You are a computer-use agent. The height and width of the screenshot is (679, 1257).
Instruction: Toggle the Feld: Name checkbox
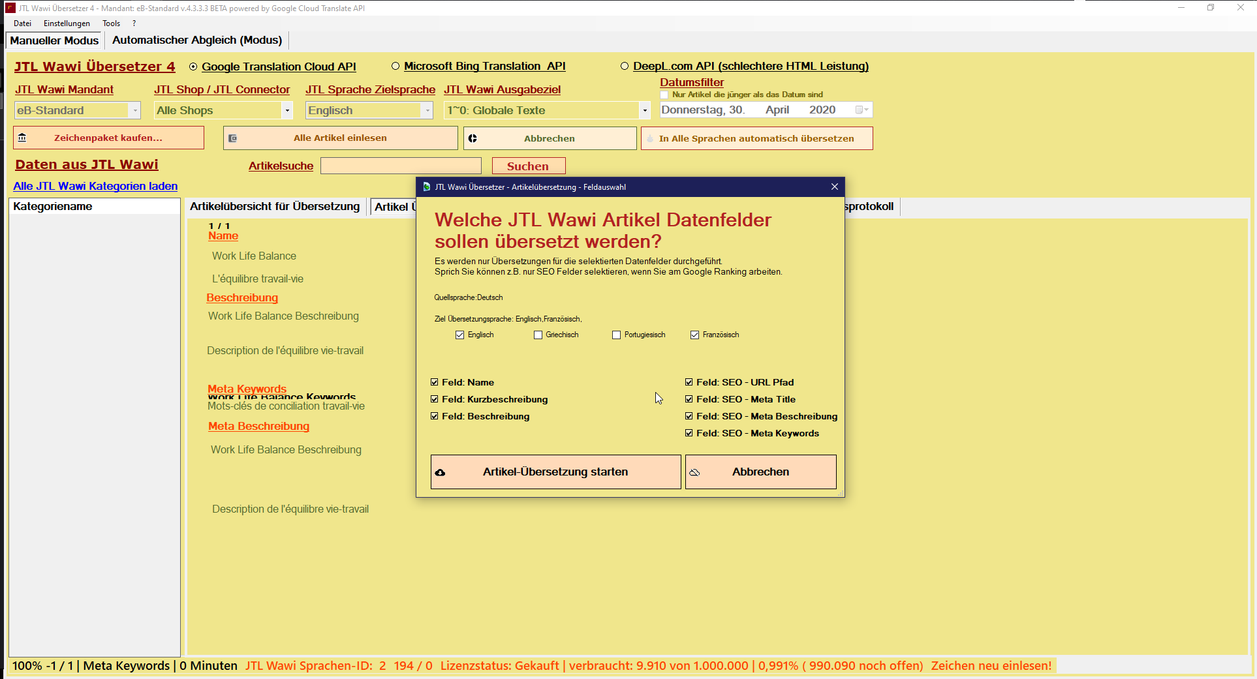pos(435,382)
